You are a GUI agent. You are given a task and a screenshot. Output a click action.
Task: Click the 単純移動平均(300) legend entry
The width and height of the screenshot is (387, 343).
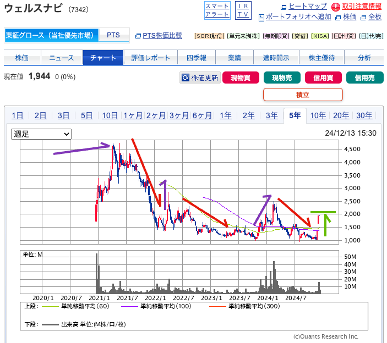coord(244,306)
